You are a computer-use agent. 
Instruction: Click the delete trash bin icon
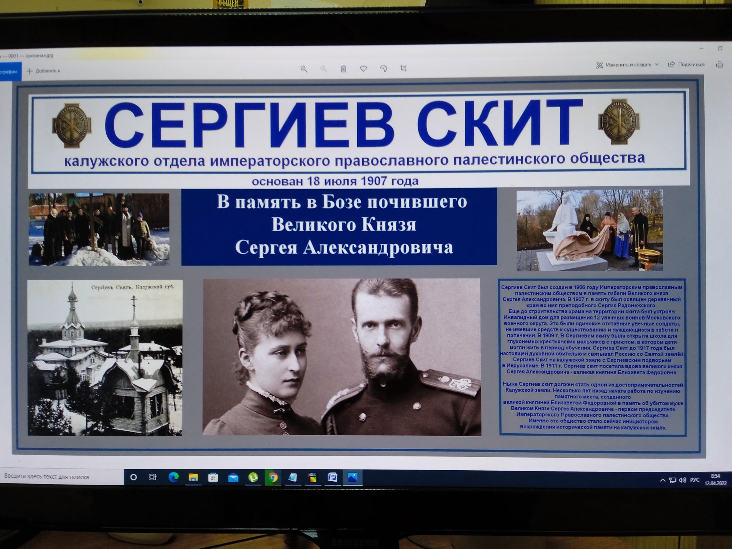click(343, 69)
